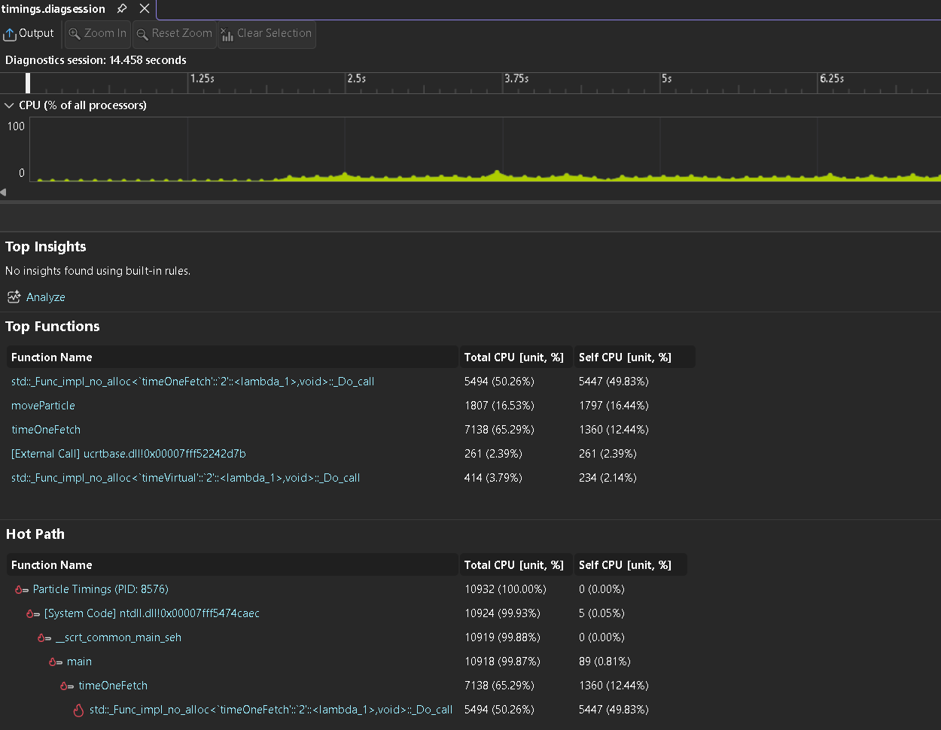Click the flame icon beside timeOneFetch in Hot Path
Viewport: 941px width, 730px height.
pyautogui.click(x=67, y=686)
